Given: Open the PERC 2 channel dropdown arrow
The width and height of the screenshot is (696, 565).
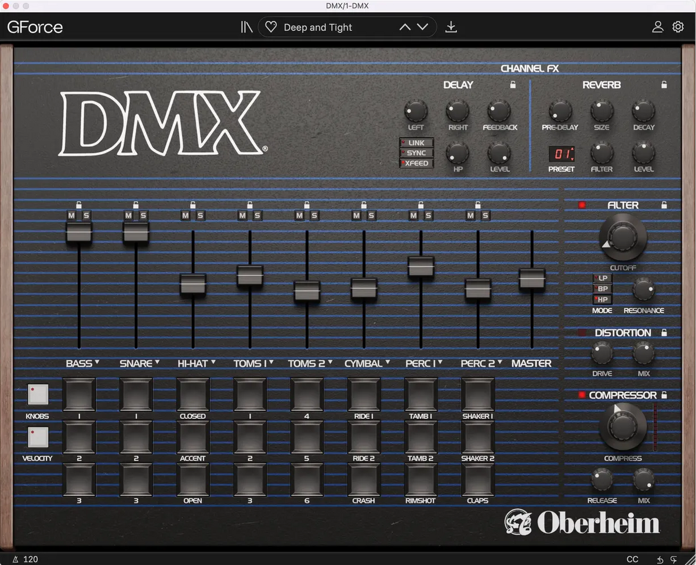Looking at the screenshot, I should coord(500,362).
